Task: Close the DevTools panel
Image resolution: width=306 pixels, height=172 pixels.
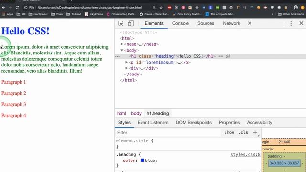Action: click(301, 23)
